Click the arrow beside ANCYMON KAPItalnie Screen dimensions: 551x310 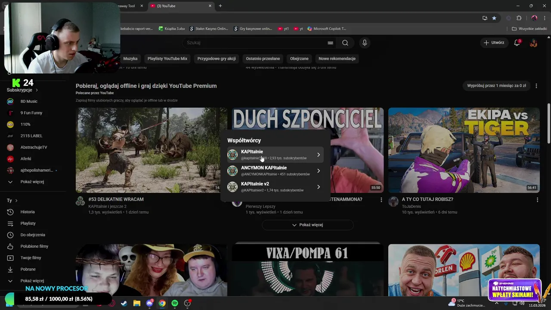319,171
